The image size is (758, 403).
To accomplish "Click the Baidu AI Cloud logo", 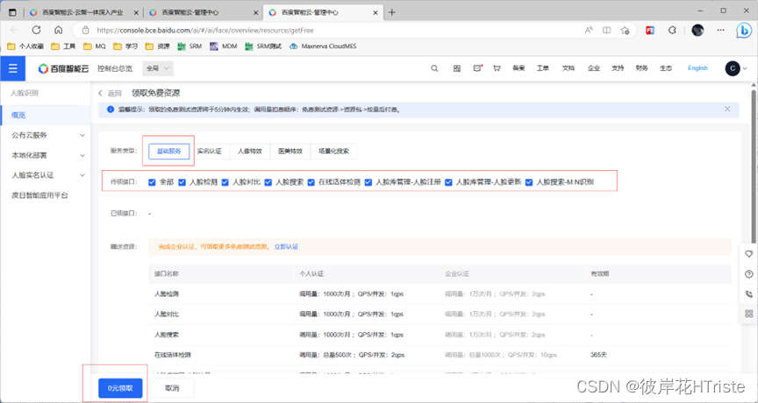I will coord(64,68).
